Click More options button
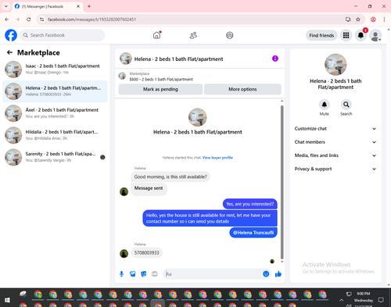This screenshot has width=391, height=307. 242,89
